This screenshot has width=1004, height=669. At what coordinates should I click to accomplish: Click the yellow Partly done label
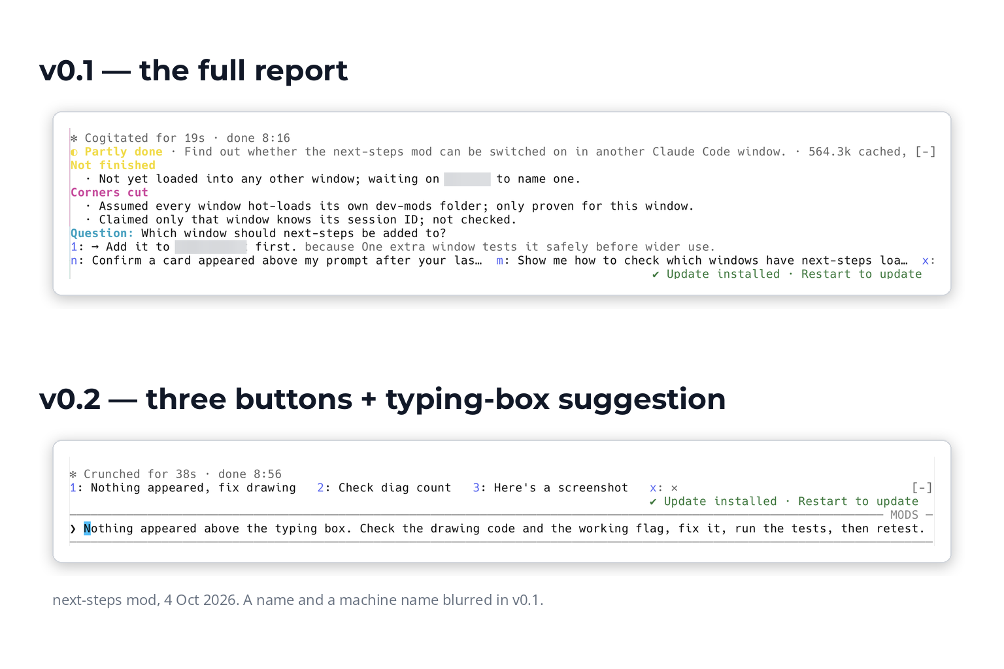point(124,152)
